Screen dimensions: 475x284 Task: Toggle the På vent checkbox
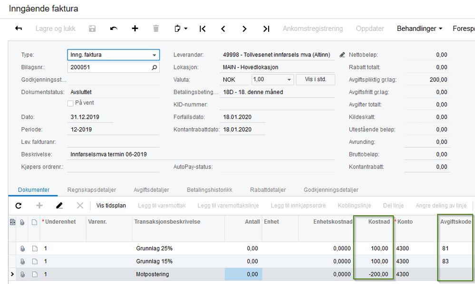point(70,104)
